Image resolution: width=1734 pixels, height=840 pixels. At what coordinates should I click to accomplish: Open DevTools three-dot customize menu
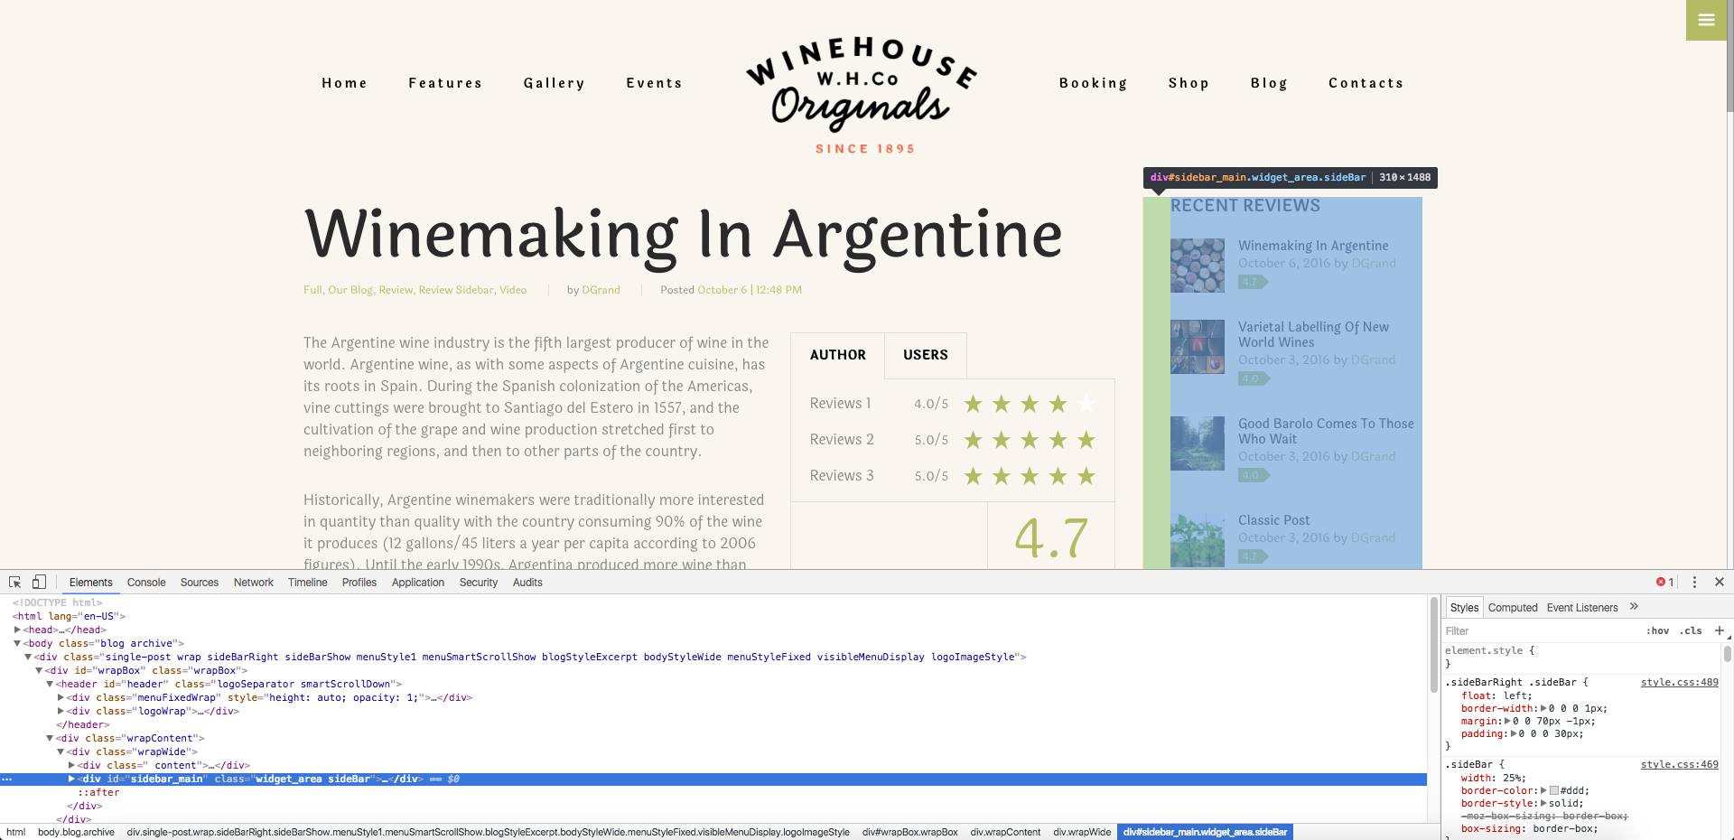1694,583
